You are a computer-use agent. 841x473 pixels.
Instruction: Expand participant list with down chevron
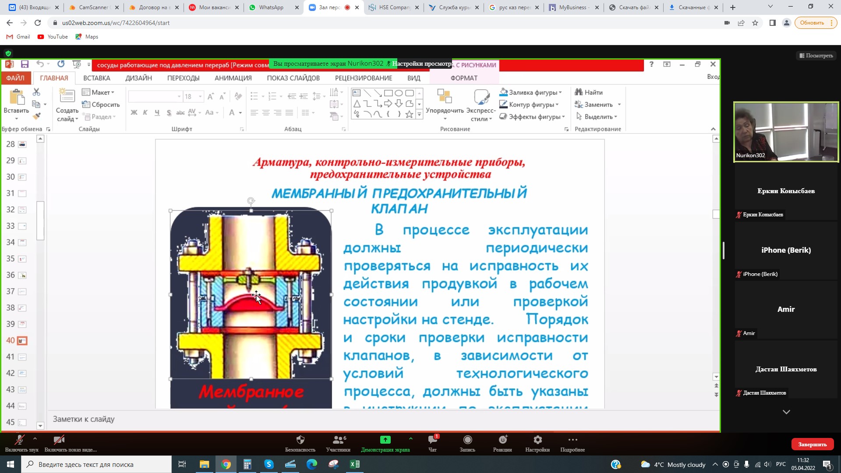(x=786, y=412)
